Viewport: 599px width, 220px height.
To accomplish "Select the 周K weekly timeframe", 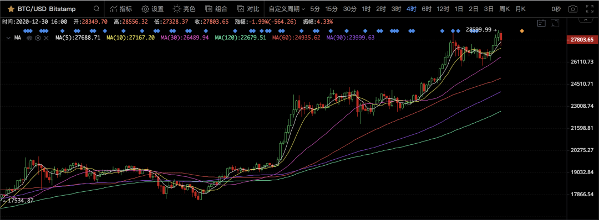I will tap(504, 9).
